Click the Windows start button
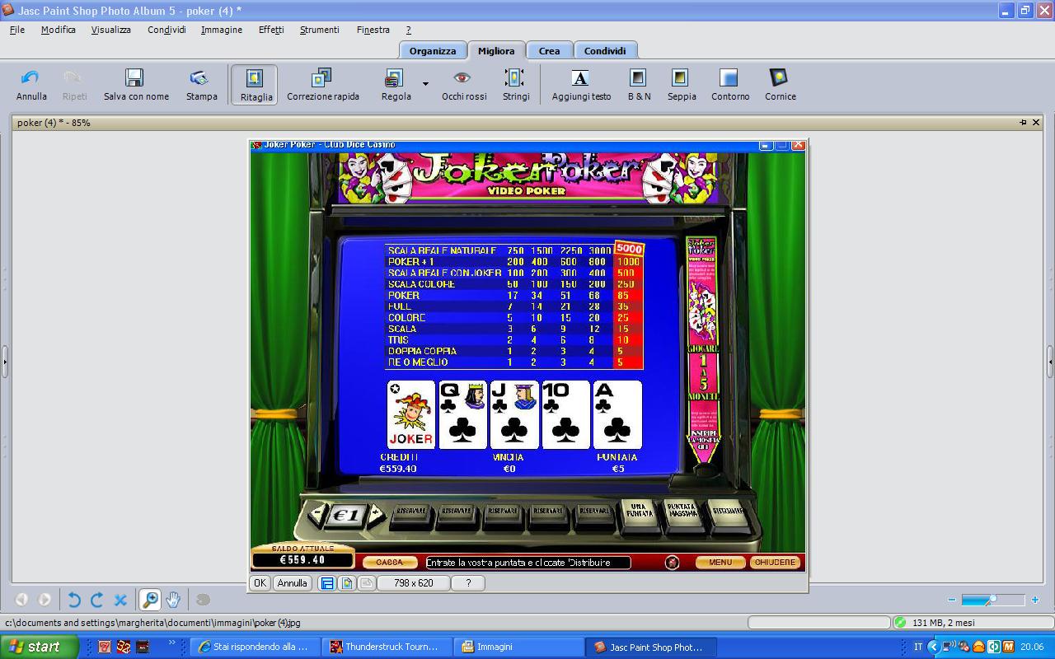The width and height of the screenshot is (1055, 659). [x=40, y=647]
